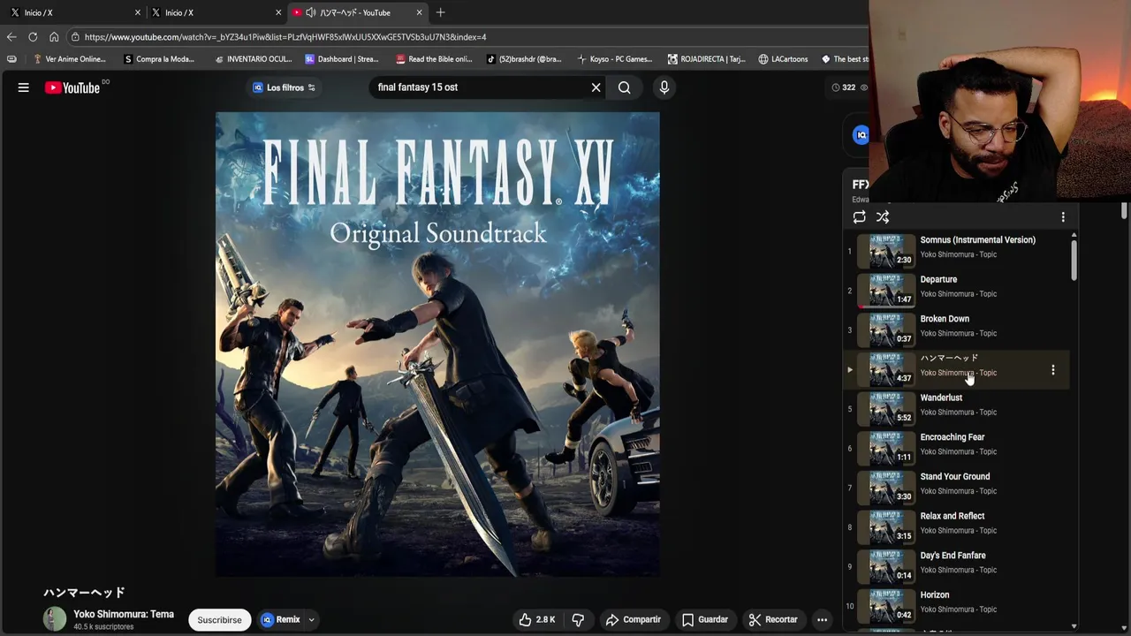Reload the current page
1131x636 pixels.
[33, 37]
